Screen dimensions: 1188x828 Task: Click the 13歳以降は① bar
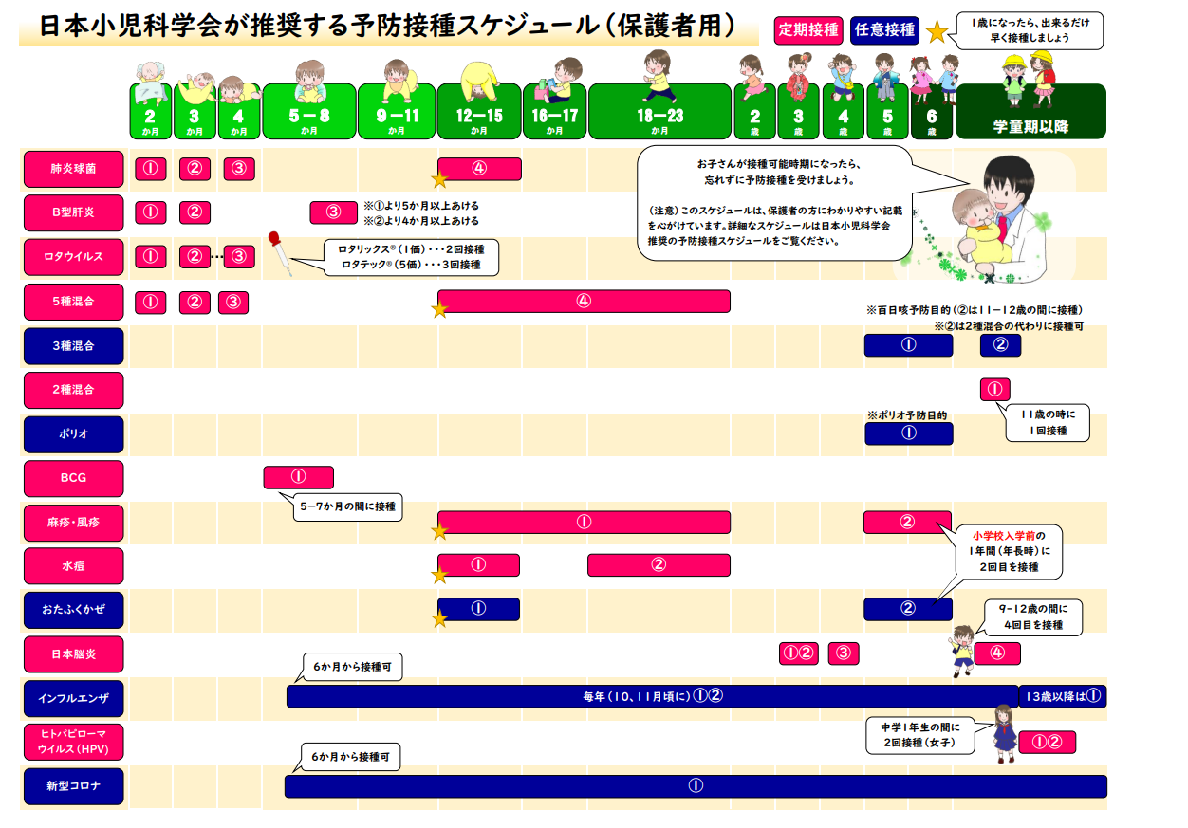point(1063,696)
